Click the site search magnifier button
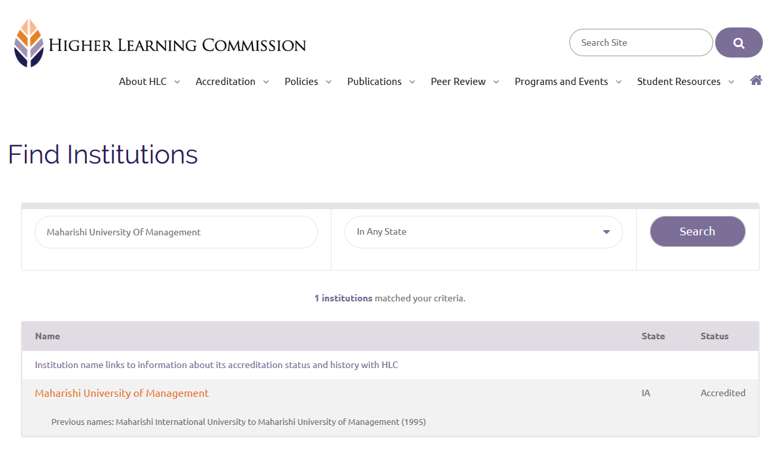Screen dimensions: 774x455 coord(739,42)
